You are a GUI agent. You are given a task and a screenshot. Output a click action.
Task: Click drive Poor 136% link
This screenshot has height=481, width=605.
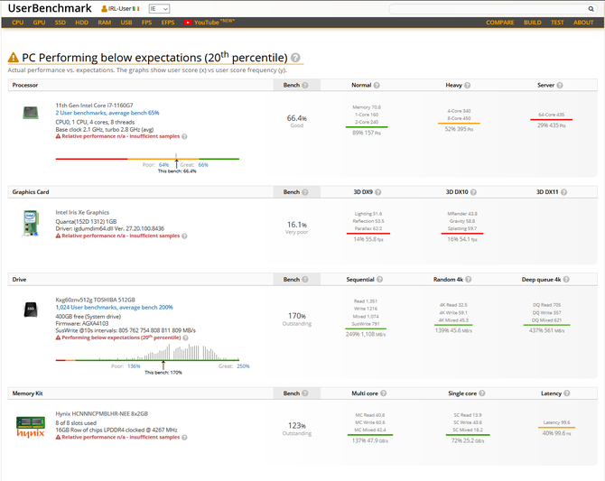click(x=134, y=366)
